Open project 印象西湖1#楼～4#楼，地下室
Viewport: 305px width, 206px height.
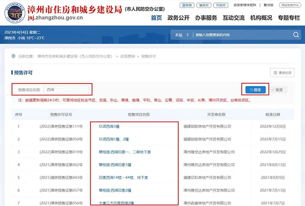click(x=123, y=178)
